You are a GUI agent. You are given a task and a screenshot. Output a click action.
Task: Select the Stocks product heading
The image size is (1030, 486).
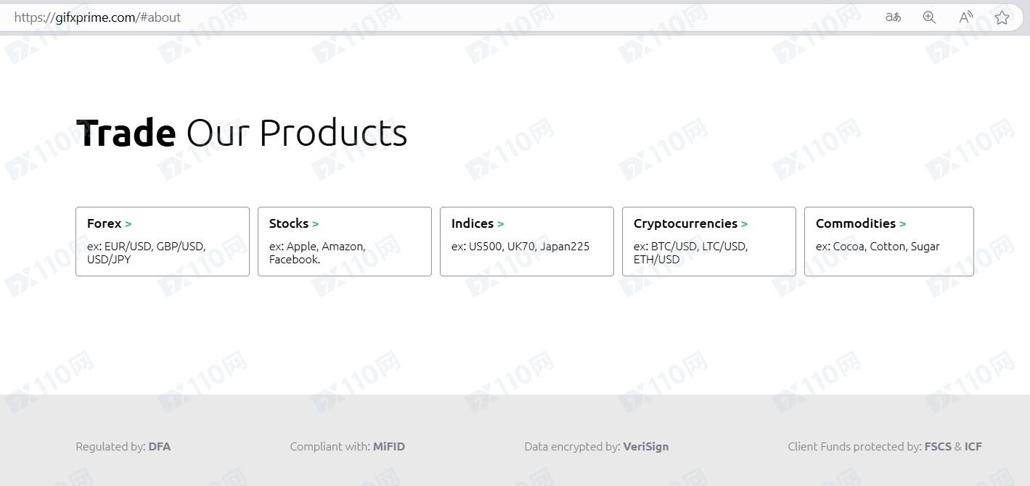pyautogui.click(x=288, y=223)
